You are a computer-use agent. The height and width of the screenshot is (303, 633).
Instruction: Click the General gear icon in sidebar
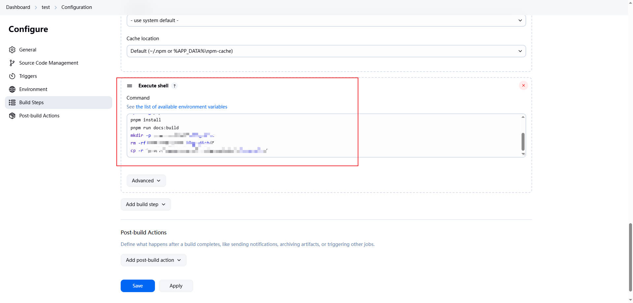coord(12,50)
